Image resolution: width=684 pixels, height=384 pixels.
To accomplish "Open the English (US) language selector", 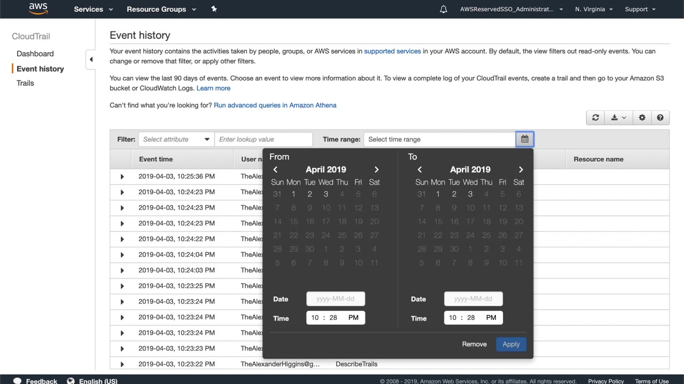I will click(98, 381).
